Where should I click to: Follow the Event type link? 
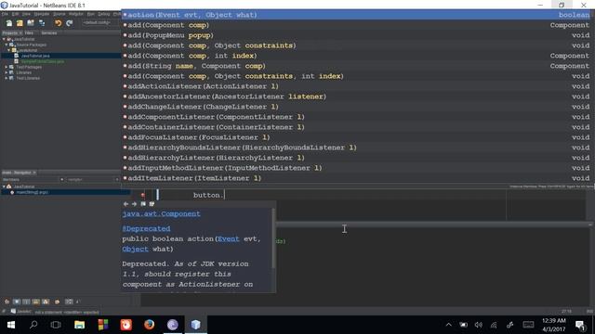[229, 239]
